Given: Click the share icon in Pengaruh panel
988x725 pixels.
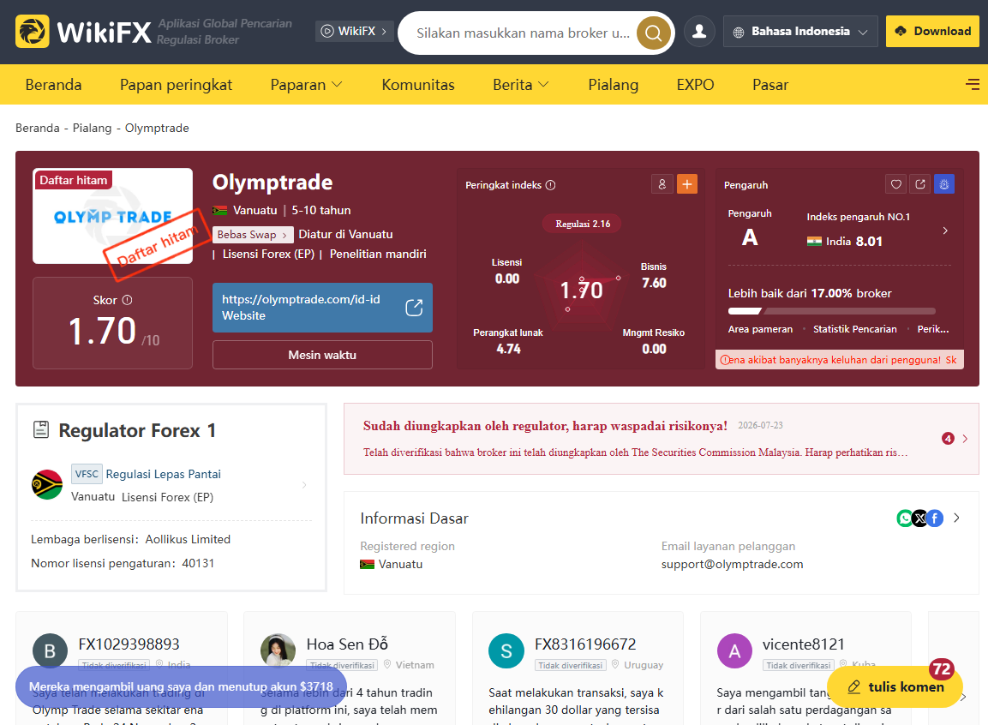Looking at the screenshot, I should pos(920,184).
